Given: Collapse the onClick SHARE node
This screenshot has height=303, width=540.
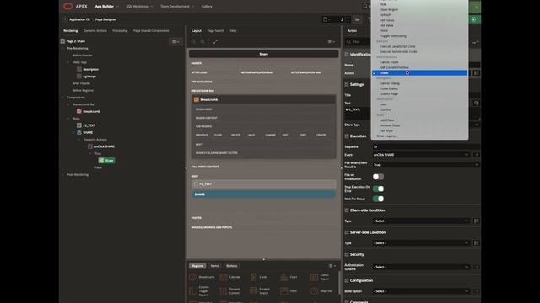Looking at the screenshot, I should [84, 146].
